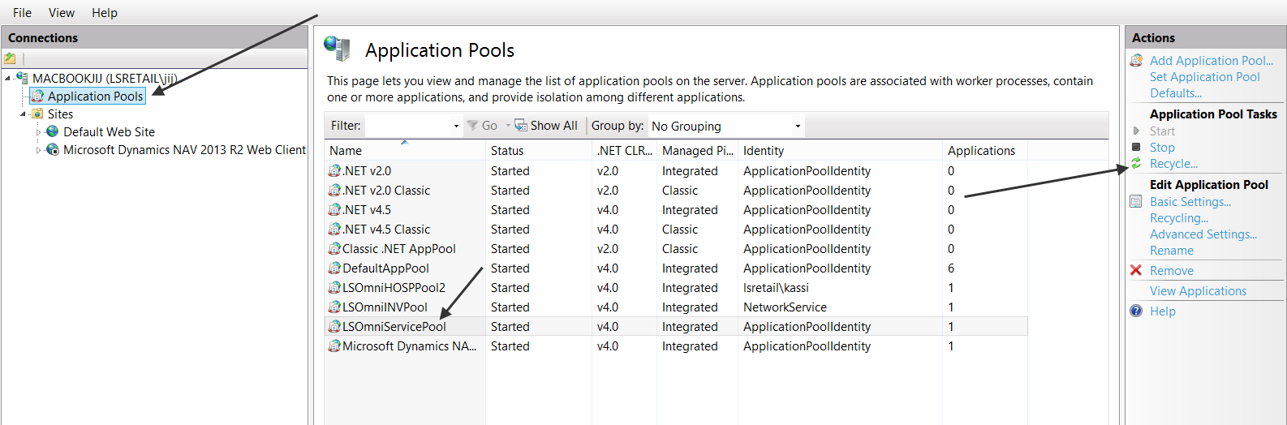
Task: Click the Add Application Pool icon
Action: (x=1136, y=61)
